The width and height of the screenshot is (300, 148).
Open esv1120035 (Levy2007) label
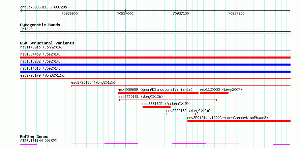point(221,89)
